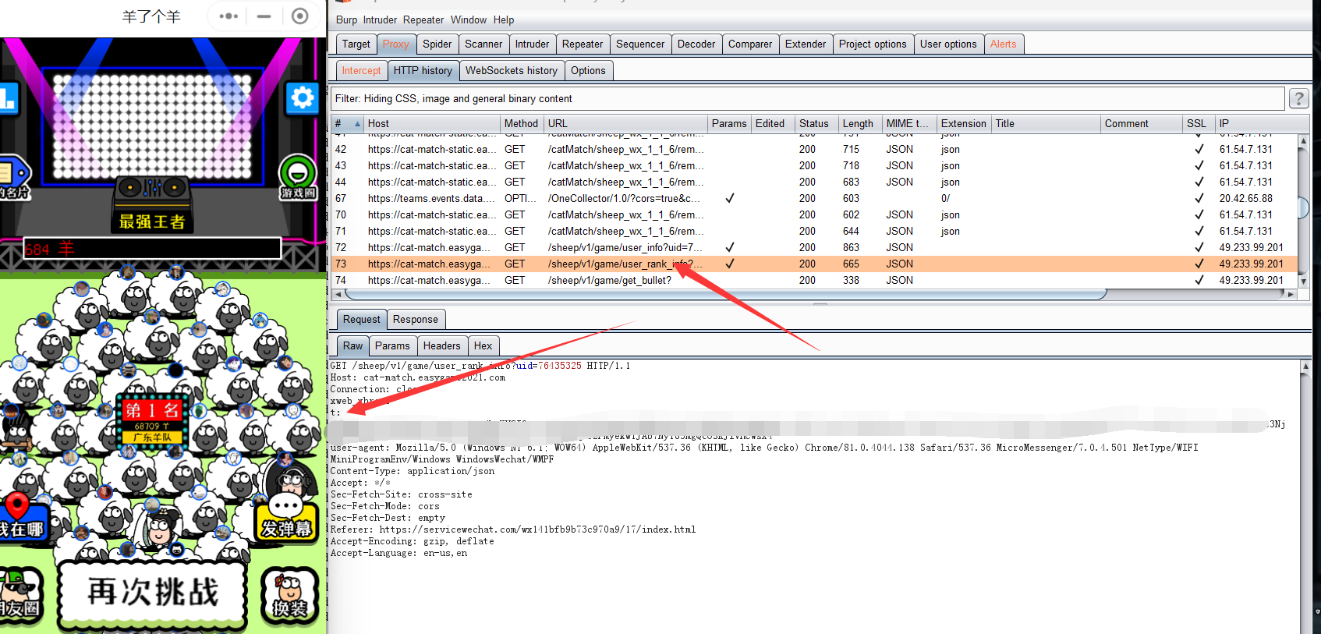Click the filter help question mark icon
The height and width of the screenshot is (634, 1321).
1298,98
